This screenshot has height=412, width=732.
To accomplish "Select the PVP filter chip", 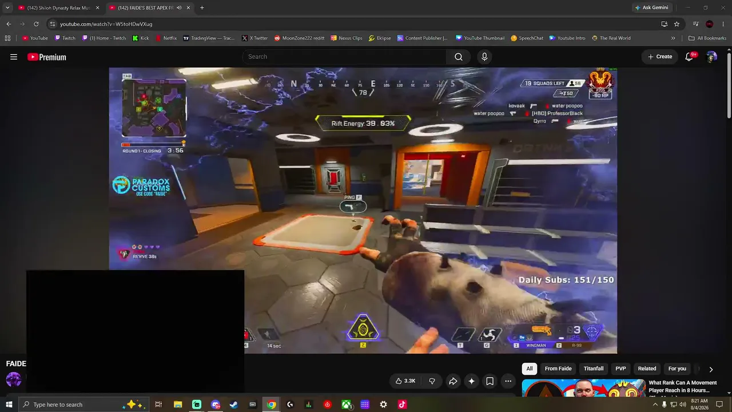I will pyautogui.click(x=620, y=369).
